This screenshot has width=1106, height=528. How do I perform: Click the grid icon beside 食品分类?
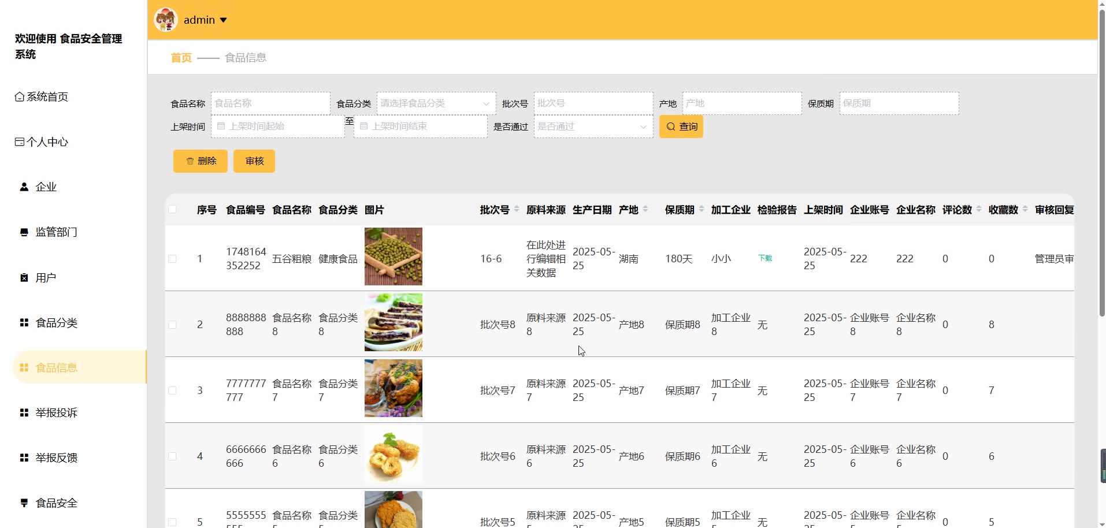(x=24, y=323)
